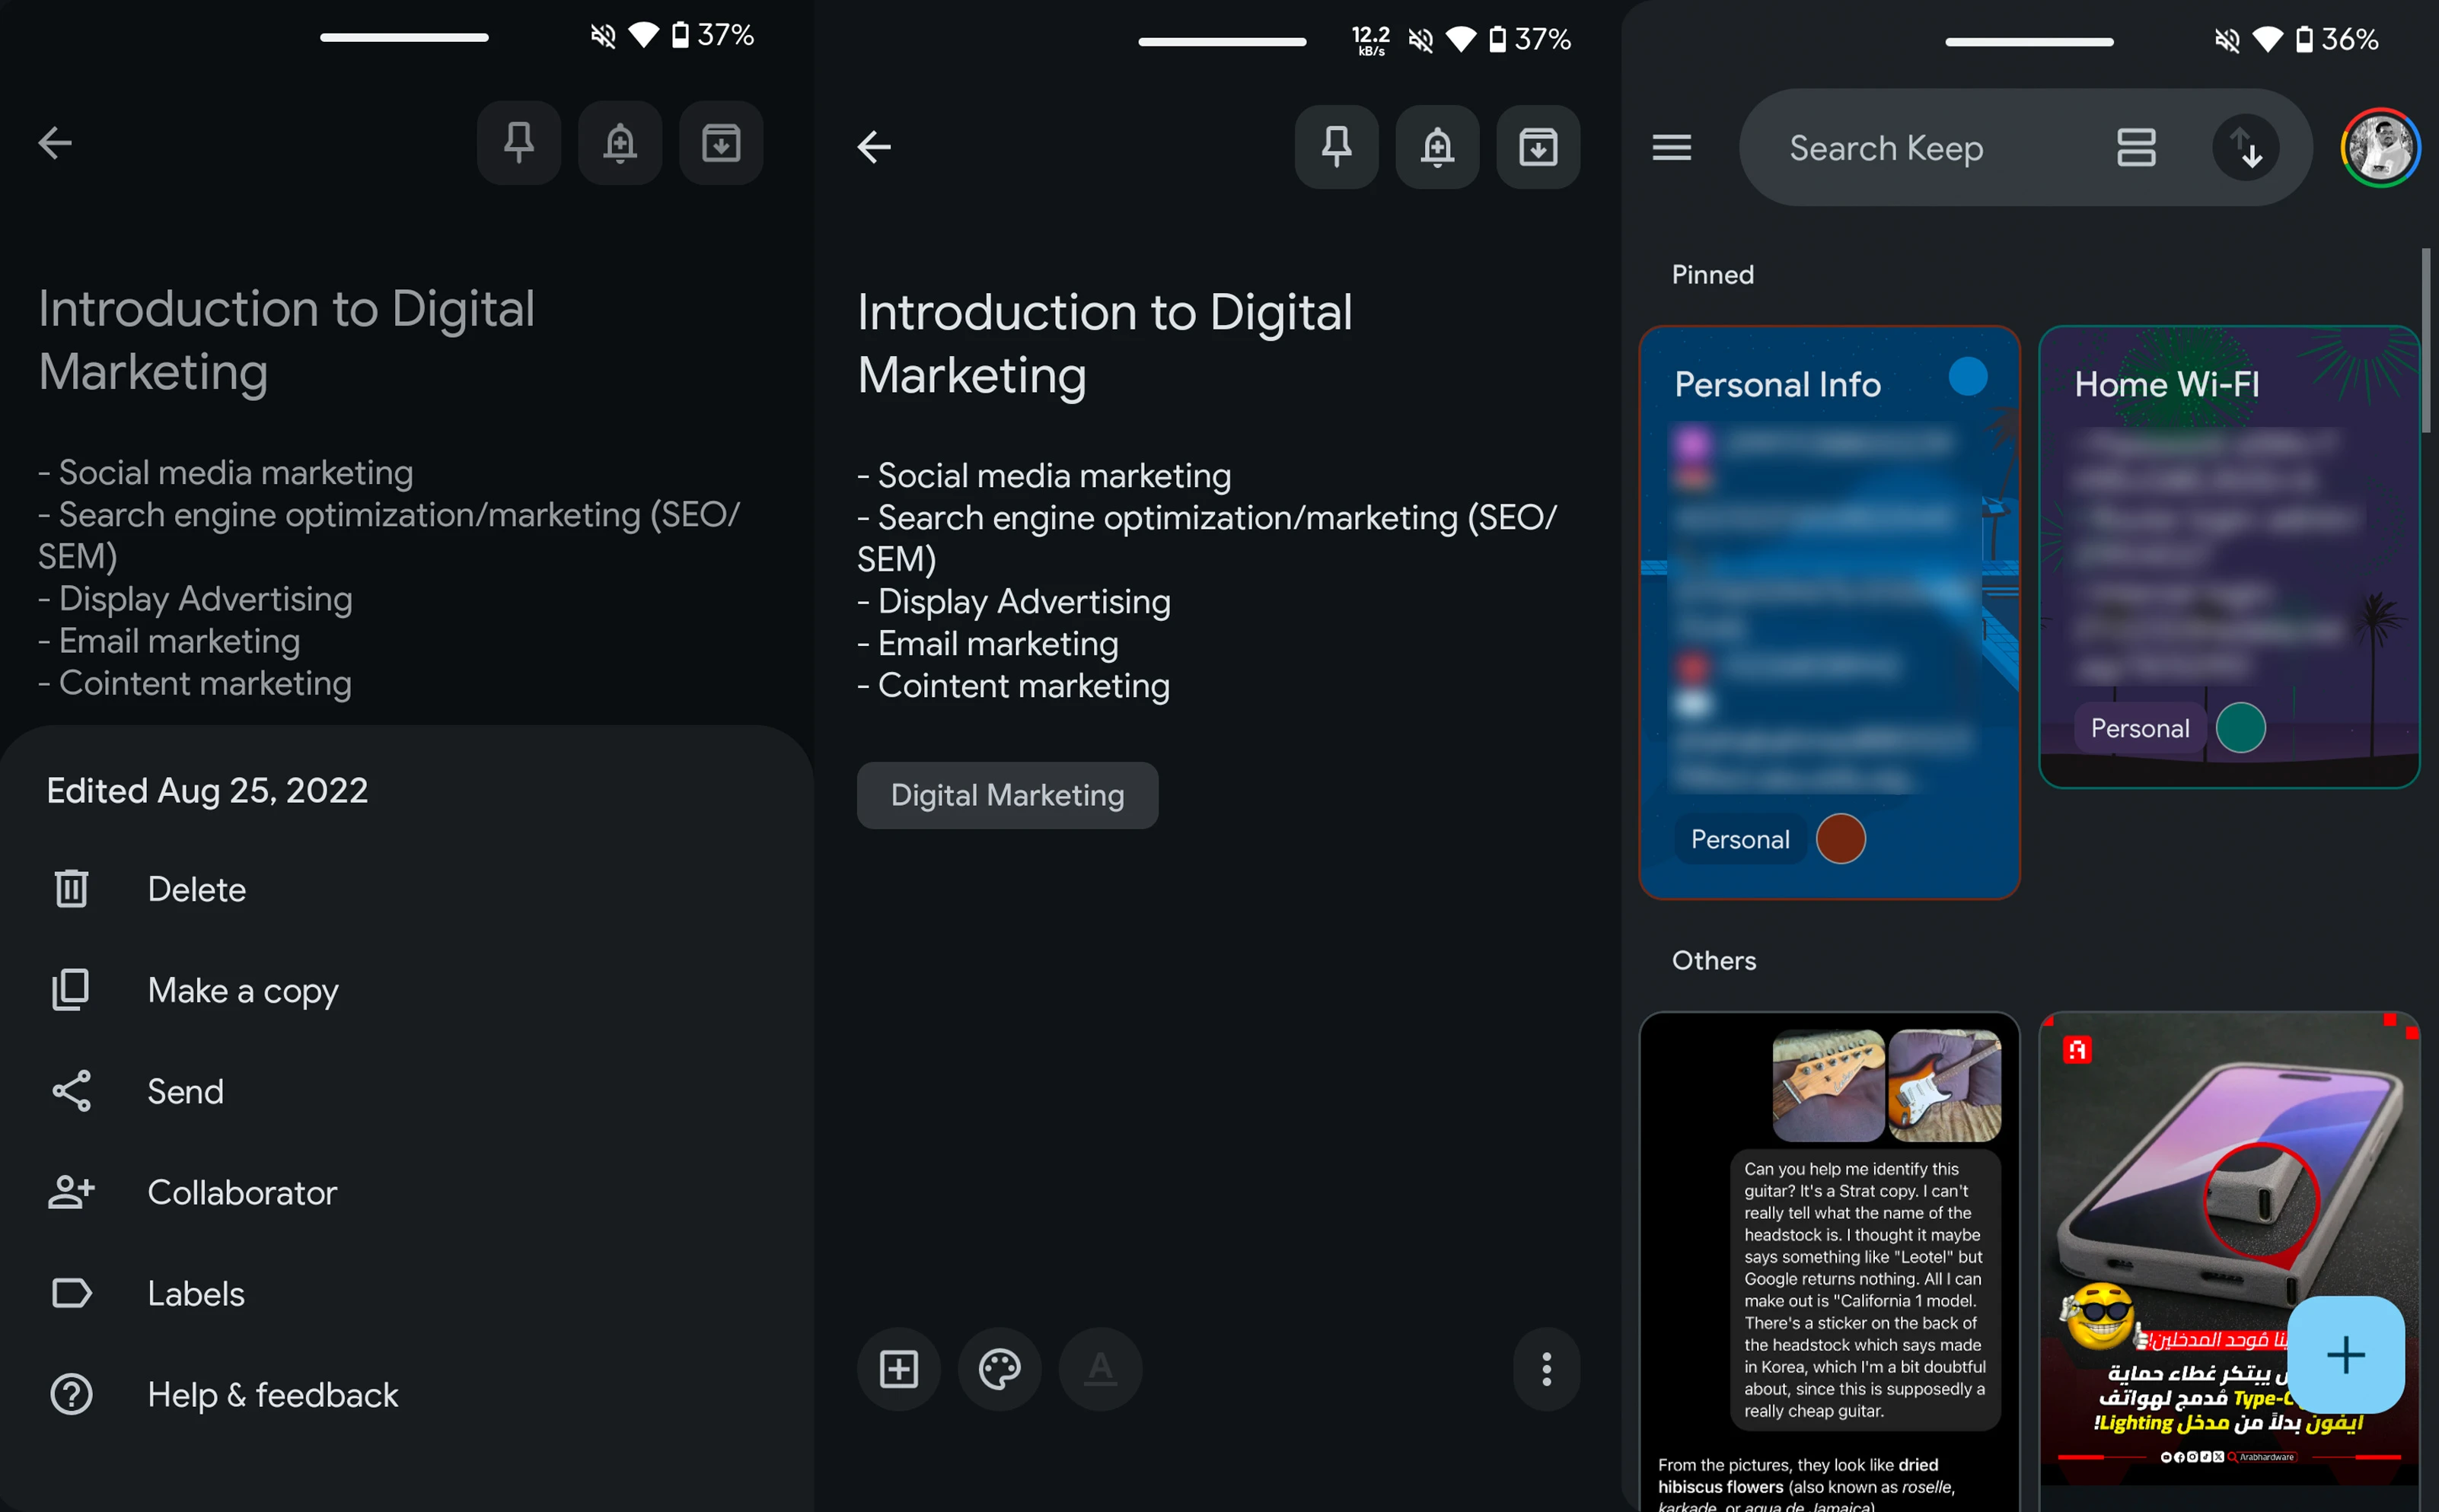Open the add attachment plus box
2439x1512 pixels.
point(898,1369)
